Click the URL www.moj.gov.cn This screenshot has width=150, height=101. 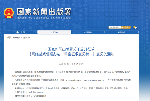[x=74, y=80]
